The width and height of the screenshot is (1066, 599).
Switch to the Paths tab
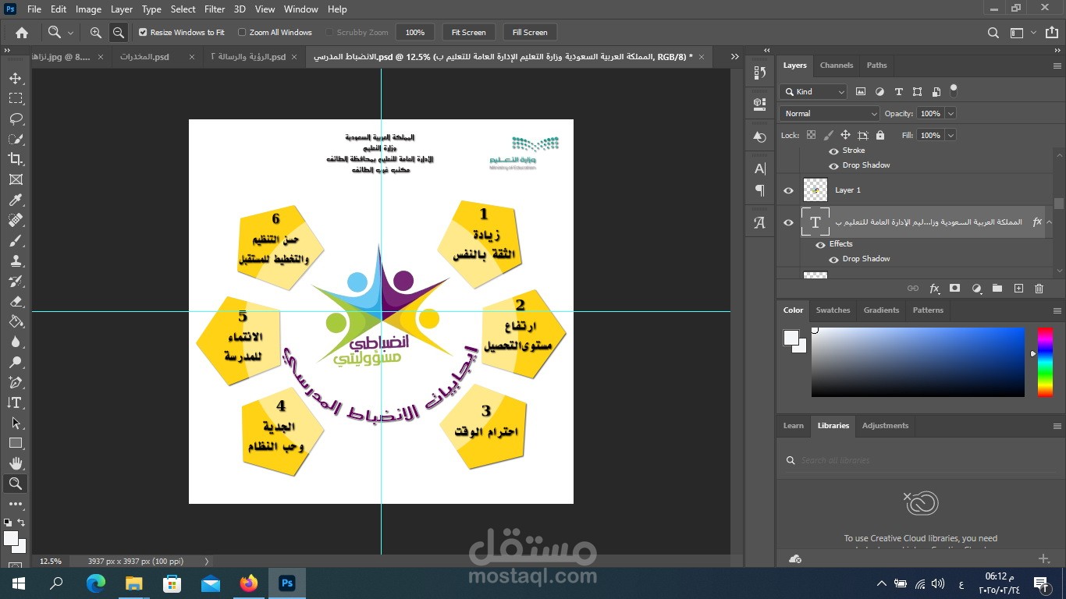pos(876,66)
